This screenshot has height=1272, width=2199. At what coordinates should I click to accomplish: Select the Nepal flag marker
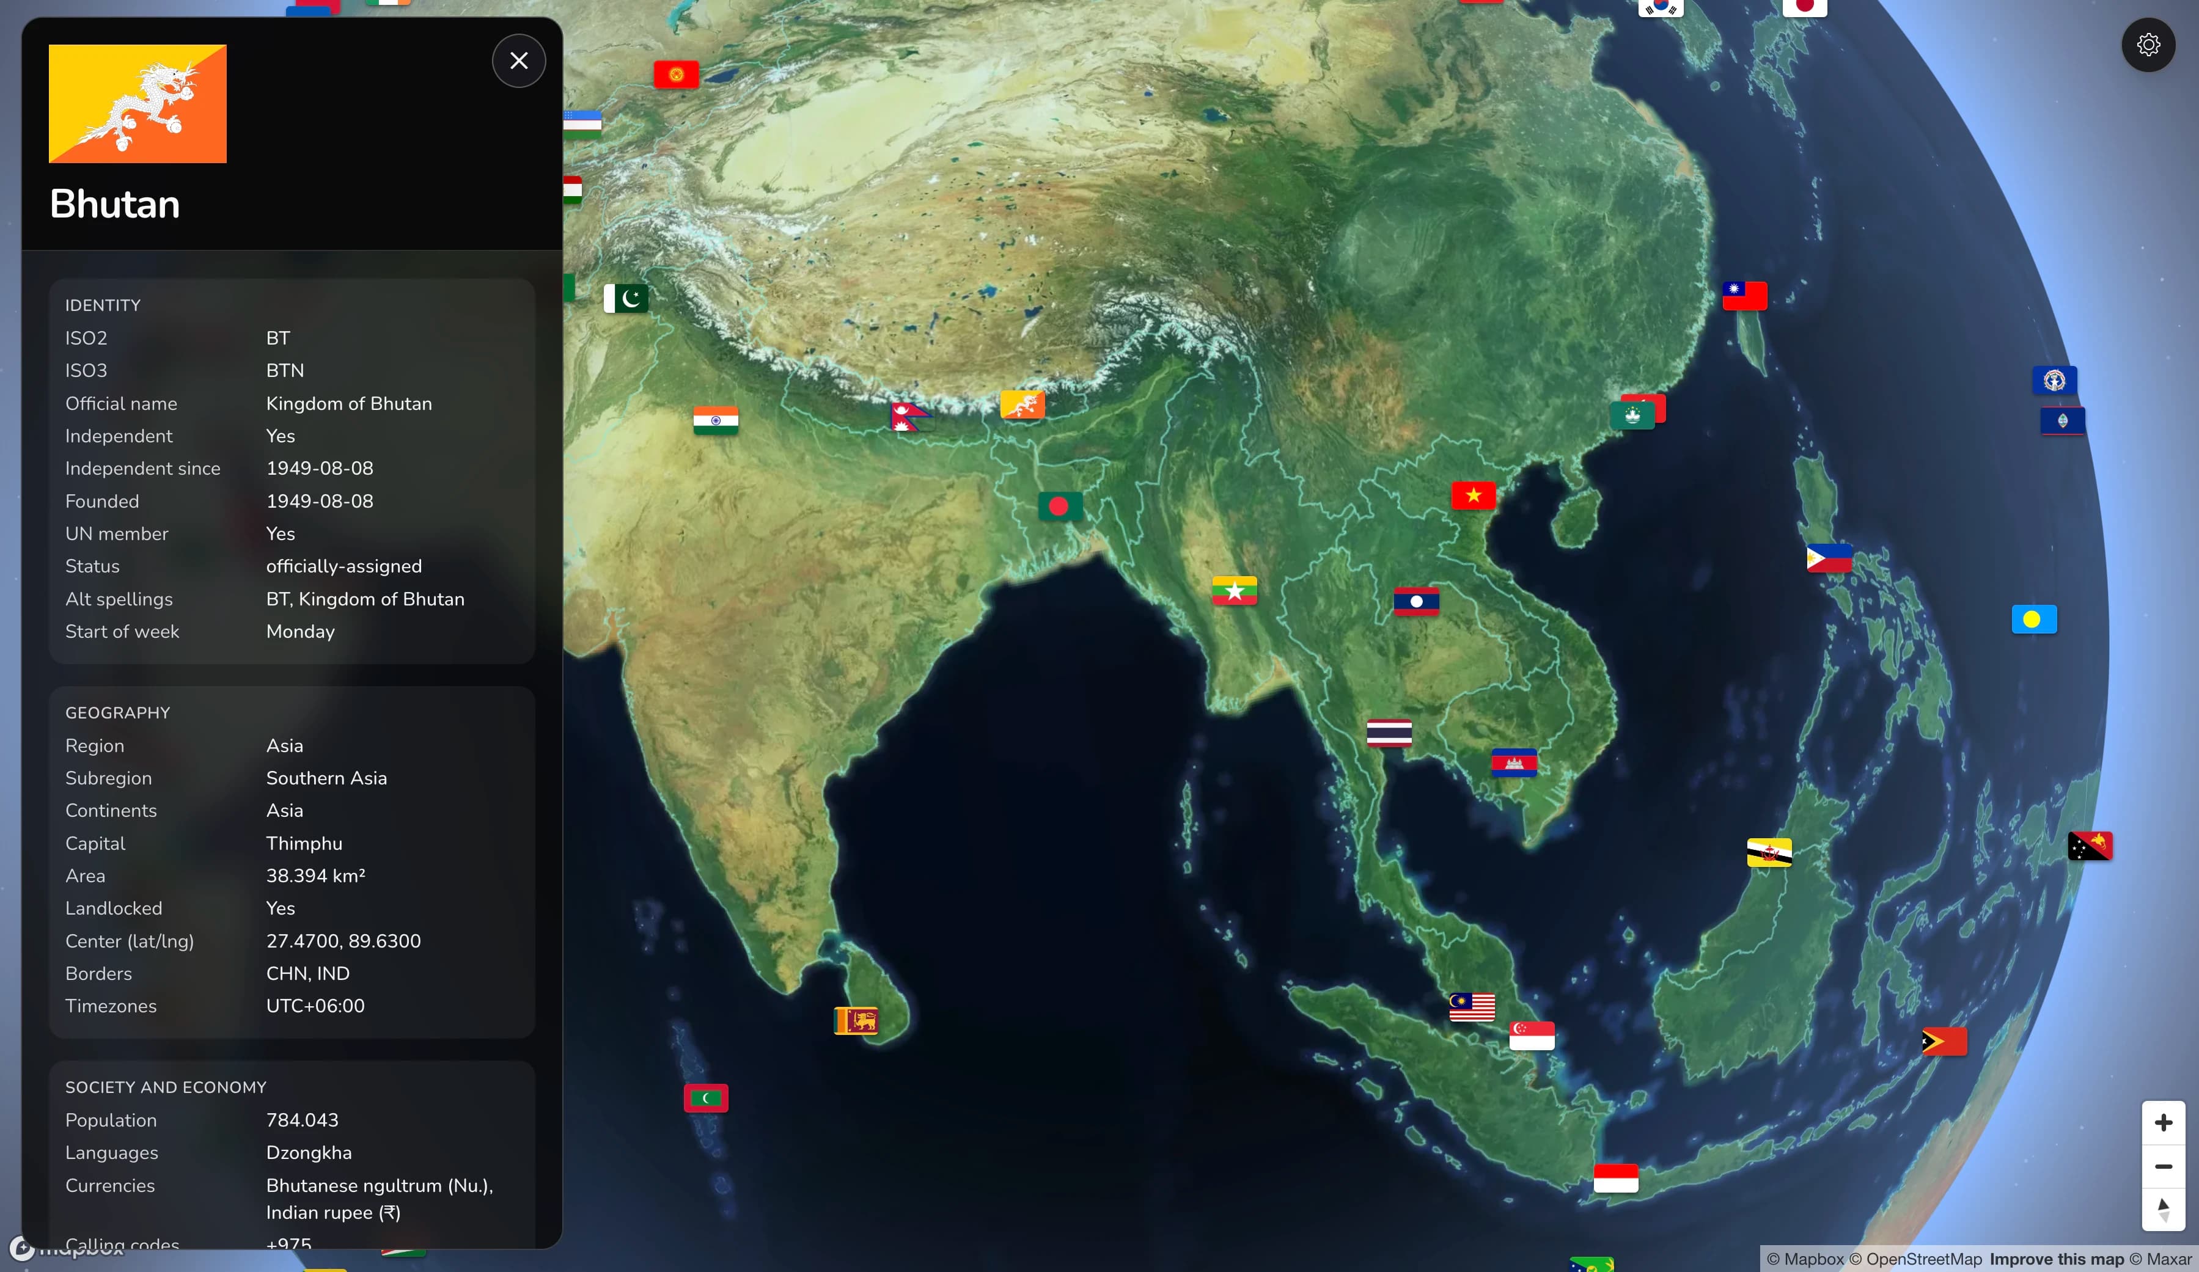(908, 417)
